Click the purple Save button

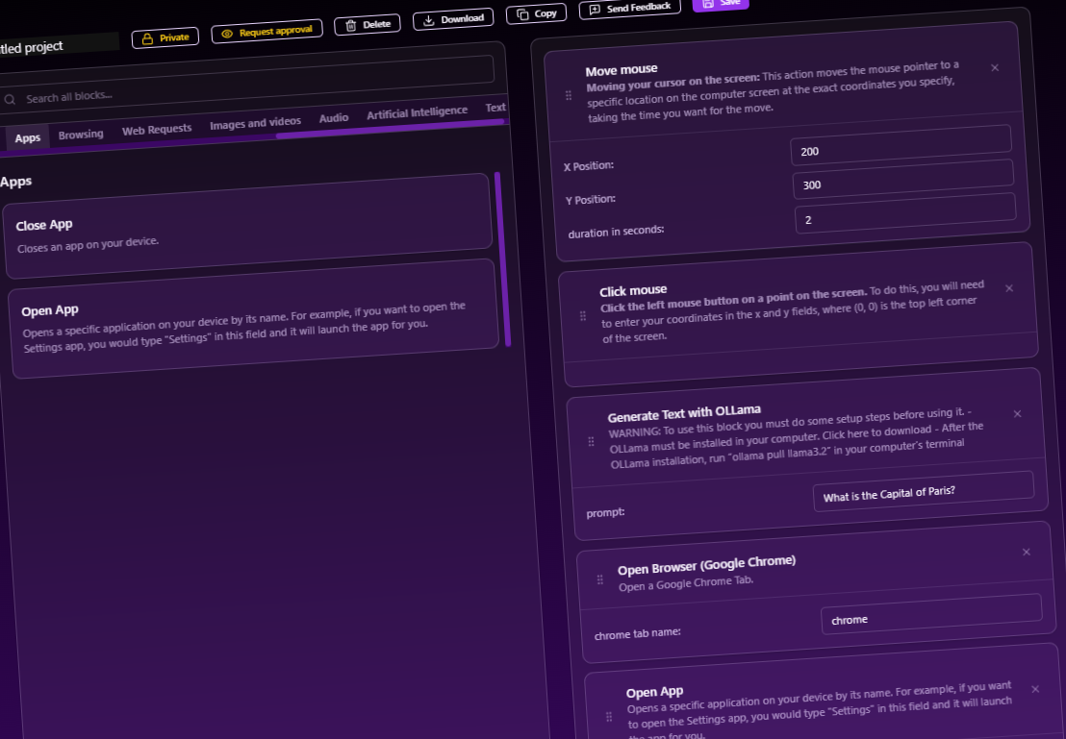721,4
